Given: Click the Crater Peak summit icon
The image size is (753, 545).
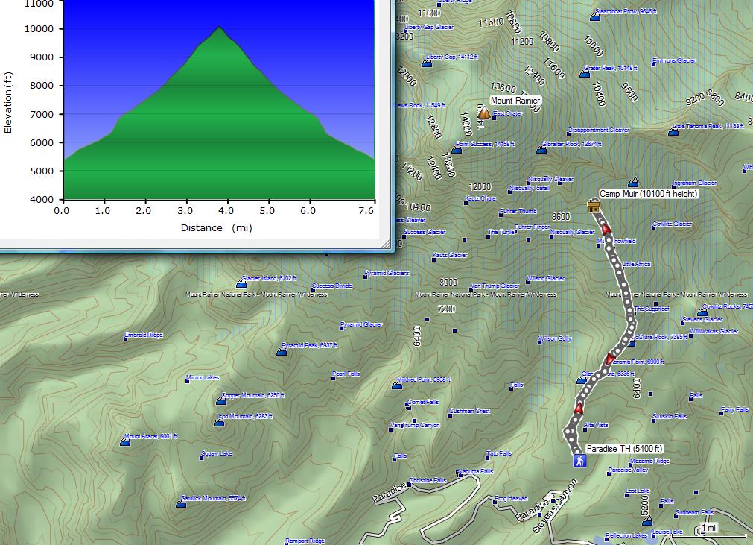Looking at the screenshot, I should point(585,74).
